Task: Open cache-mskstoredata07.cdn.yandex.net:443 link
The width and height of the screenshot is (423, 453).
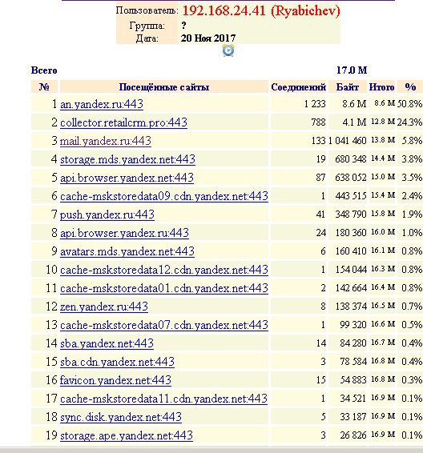Action: [164, 325]
